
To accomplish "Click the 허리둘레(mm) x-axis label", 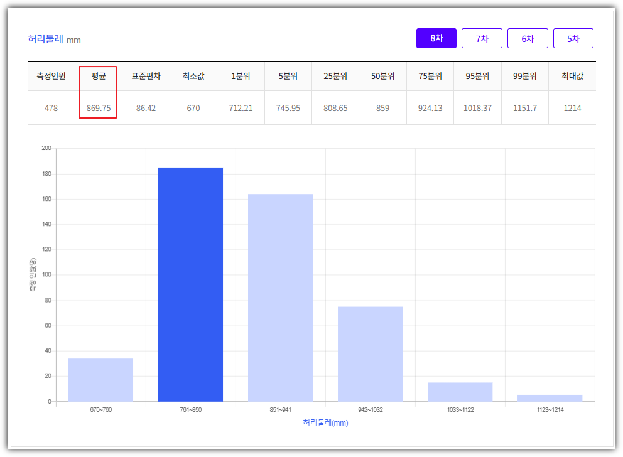I will click(x=325, y=423).
